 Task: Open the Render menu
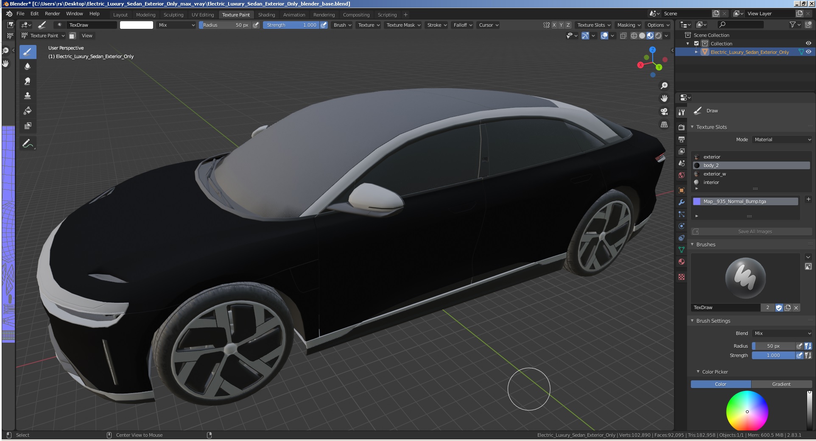52,14
